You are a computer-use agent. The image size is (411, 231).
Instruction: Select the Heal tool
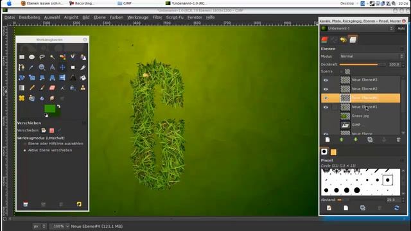[22, 98]
